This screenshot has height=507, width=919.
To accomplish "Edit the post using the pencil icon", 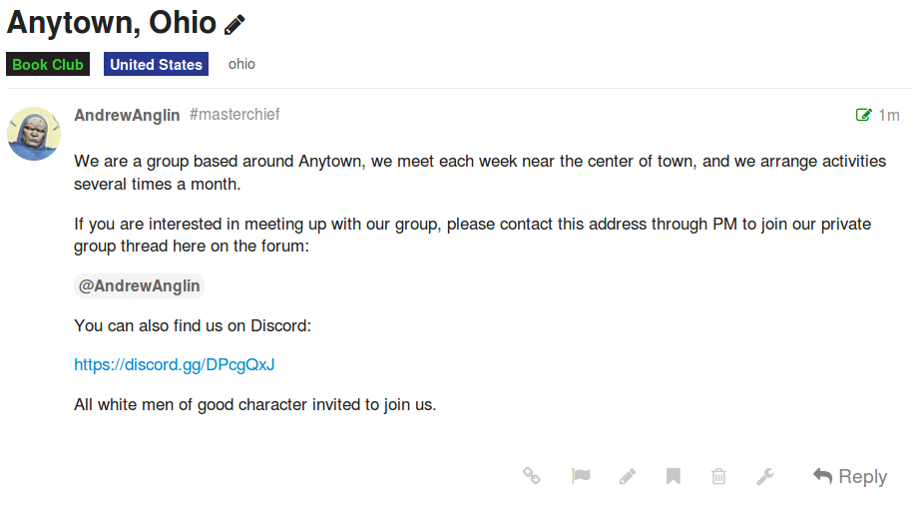I will pyautogui.click(x=628, y=477).
